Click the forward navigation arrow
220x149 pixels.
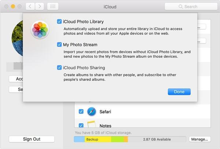point(40,7)
